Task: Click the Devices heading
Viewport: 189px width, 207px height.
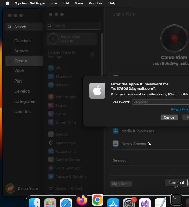Action: (120, 161)
